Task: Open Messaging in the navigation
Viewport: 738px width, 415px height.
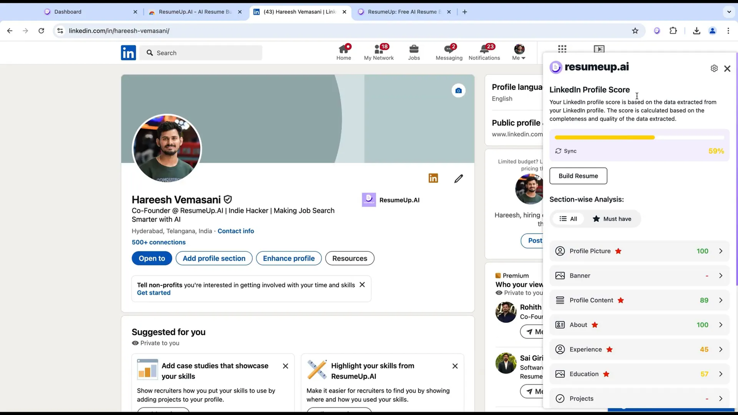Action: (x=449, y=53)
